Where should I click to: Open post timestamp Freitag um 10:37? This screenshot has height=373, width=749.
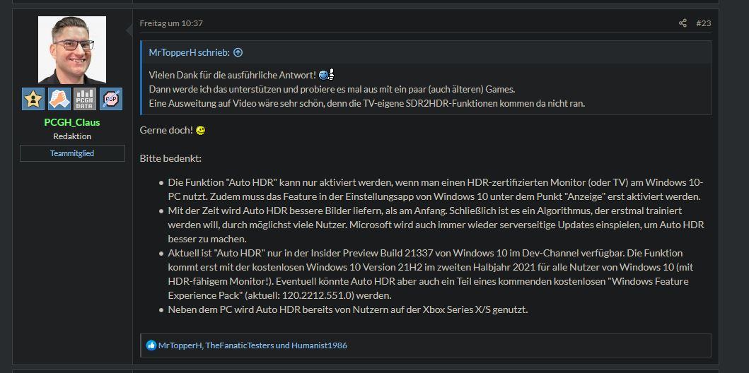click(x=171, y=23)
